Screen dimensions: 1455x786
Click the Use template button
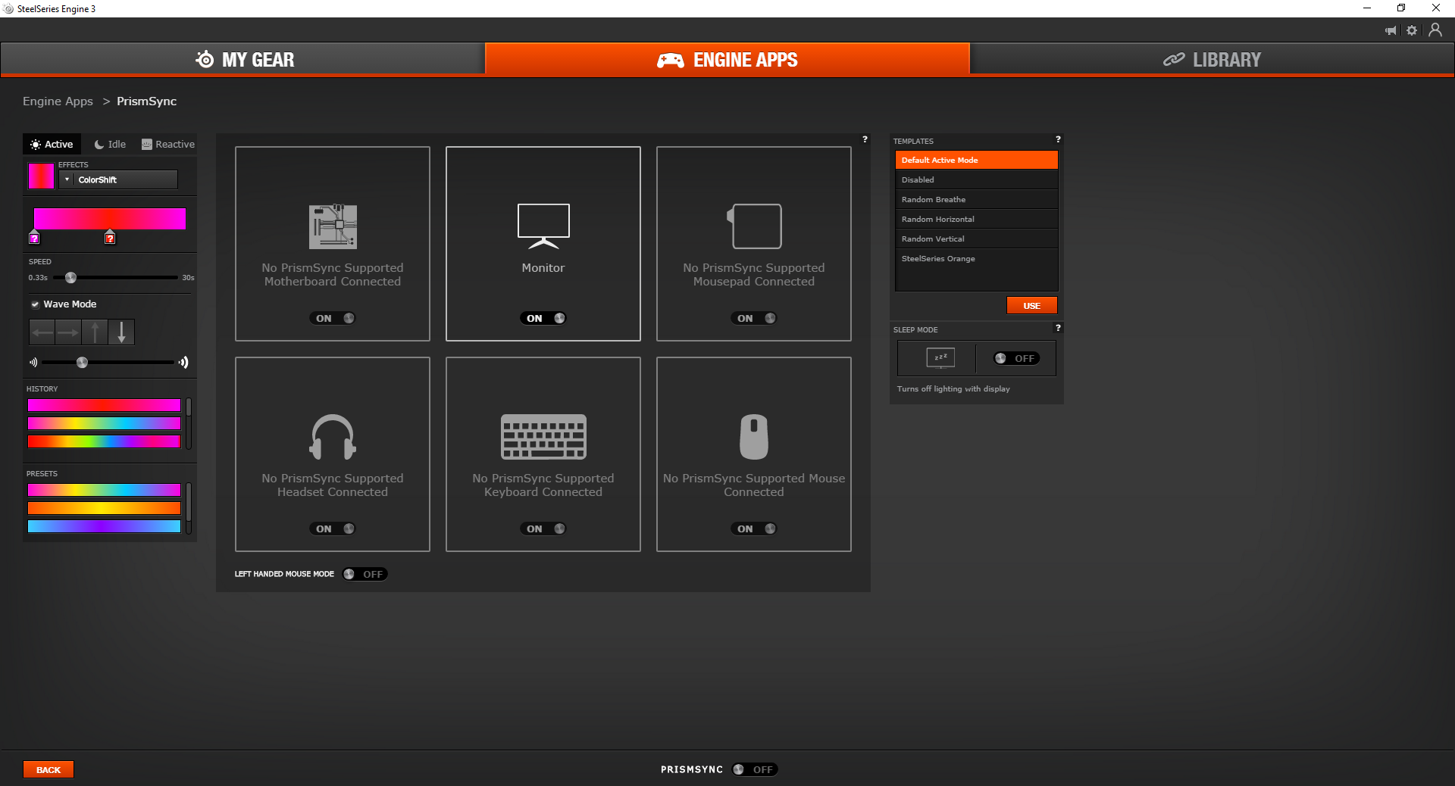[1031, 305]
